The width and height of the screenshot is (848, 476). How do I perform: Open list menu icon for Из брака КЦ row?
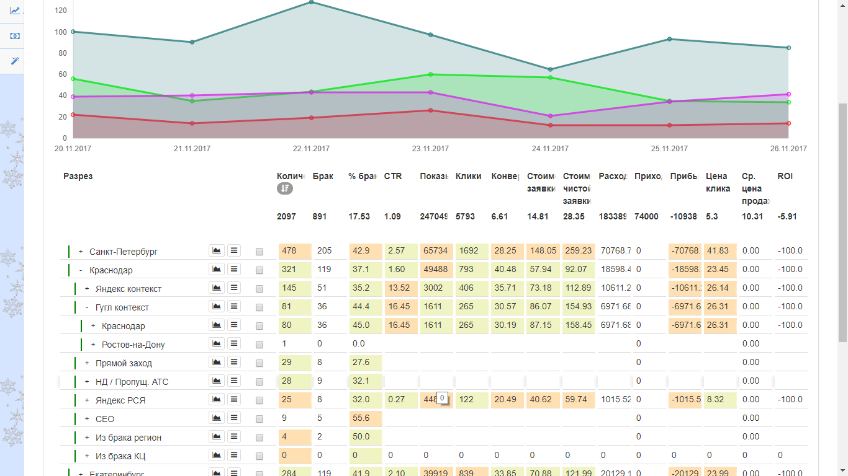click(x=234, y=455)
